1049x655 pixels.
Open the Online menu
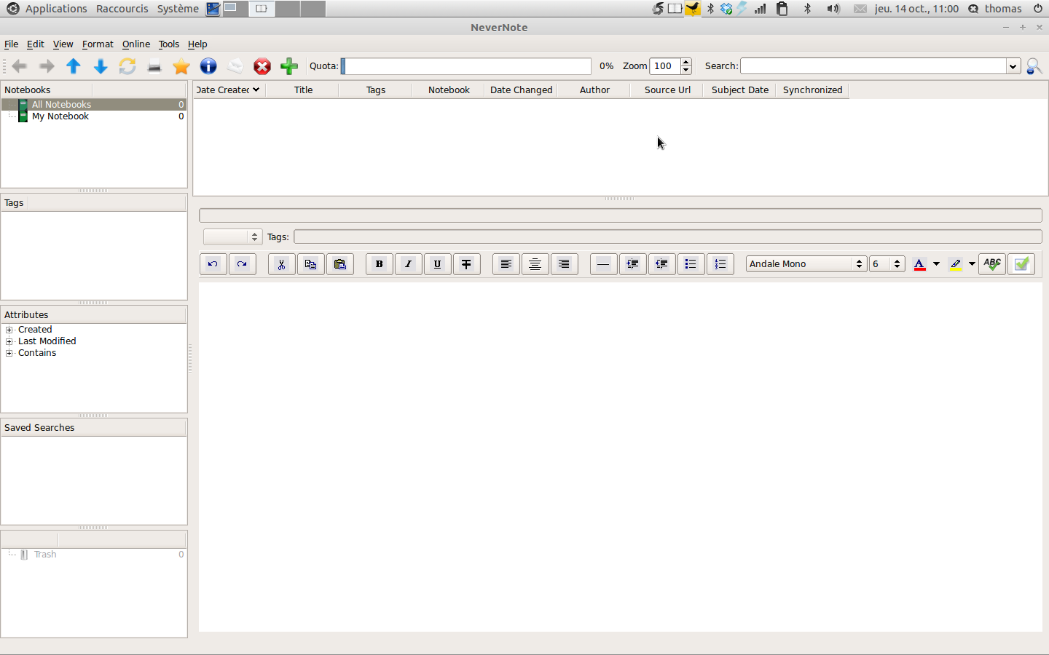[136, 44]
